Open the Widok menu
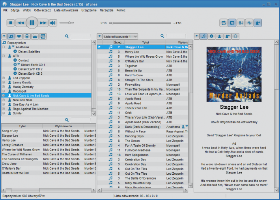 click(x=27, y=10)
